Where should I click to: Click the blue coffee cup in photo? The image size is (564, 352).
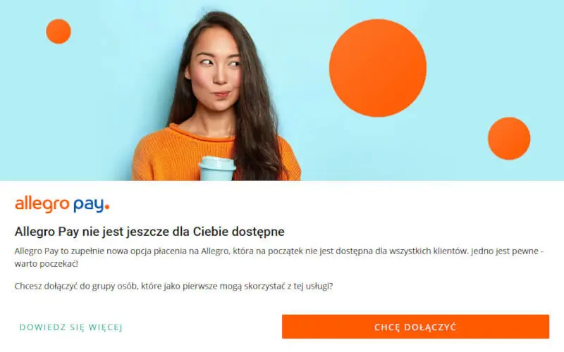coord(217,168)
